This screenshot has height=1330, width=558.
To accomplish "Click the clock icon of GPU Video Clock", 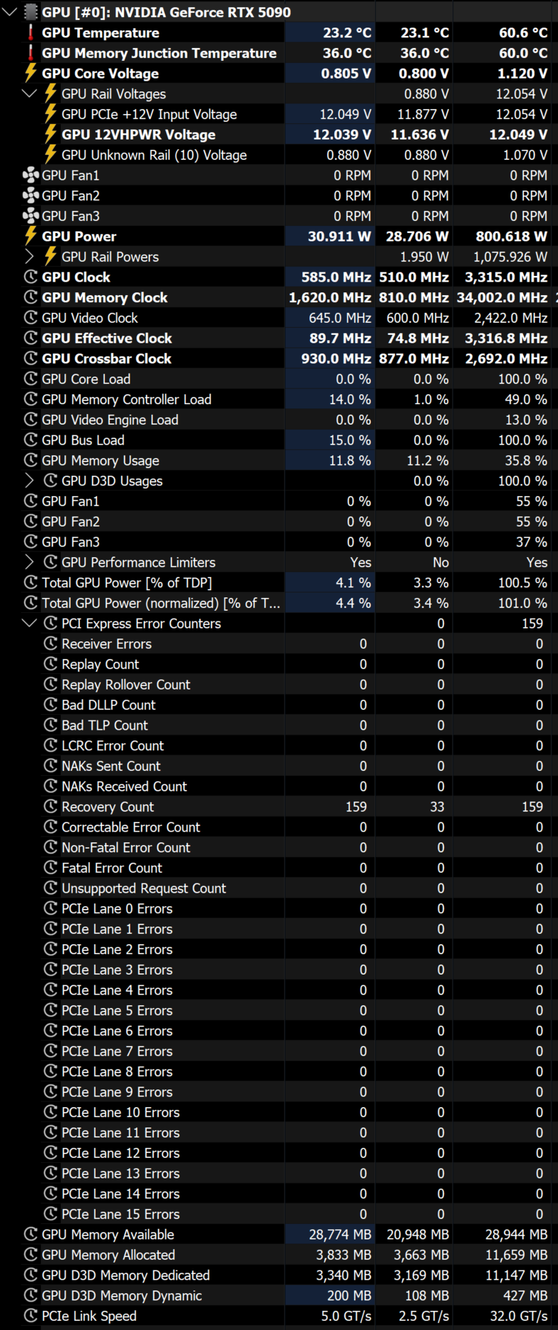I will click(30, 318).
